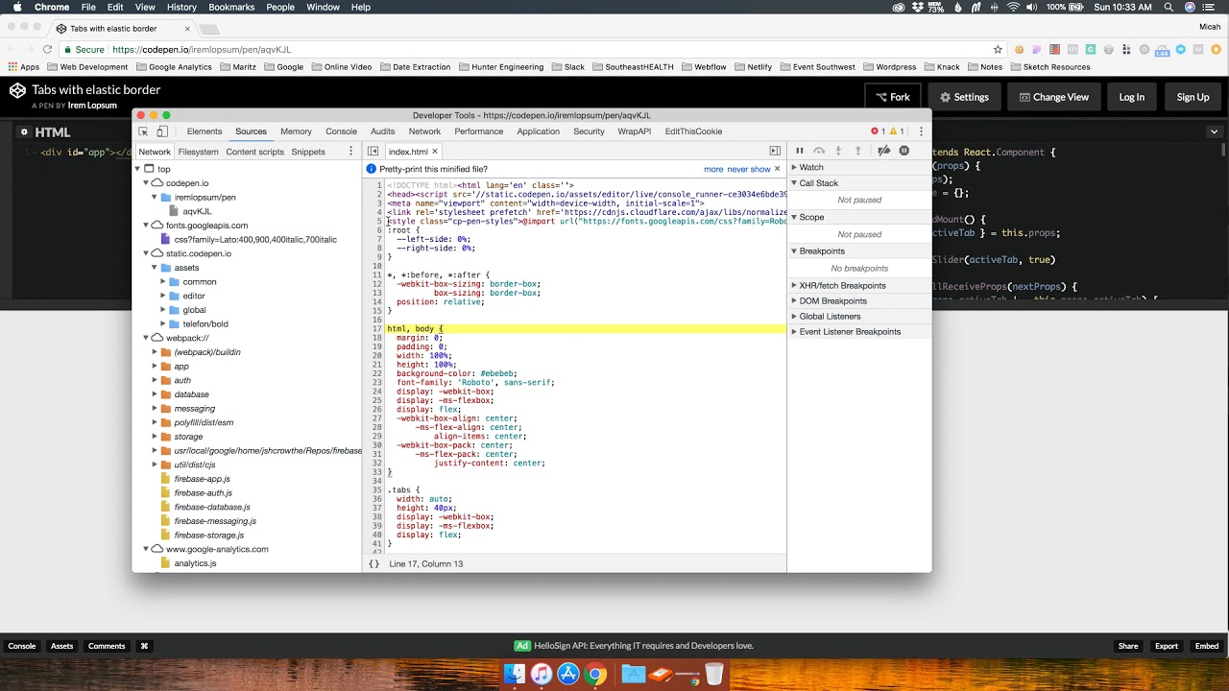Bookmark this page with the star icon
This screenshot has height=691, width=1229.
pos(998,50)
